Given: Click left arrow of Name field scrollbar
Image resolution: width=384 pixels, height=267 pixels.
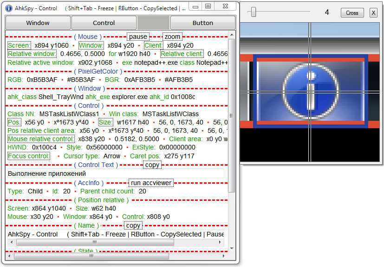Looking at the screenshot, I should [11, 242].
